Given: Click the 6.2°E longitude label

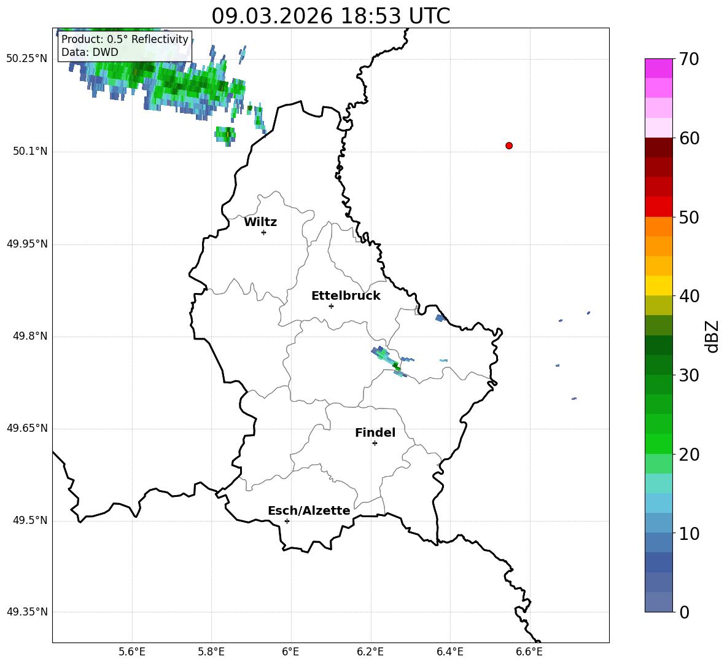Looking at the screenshot, I should pyautogui.click(x=370, y=652).
